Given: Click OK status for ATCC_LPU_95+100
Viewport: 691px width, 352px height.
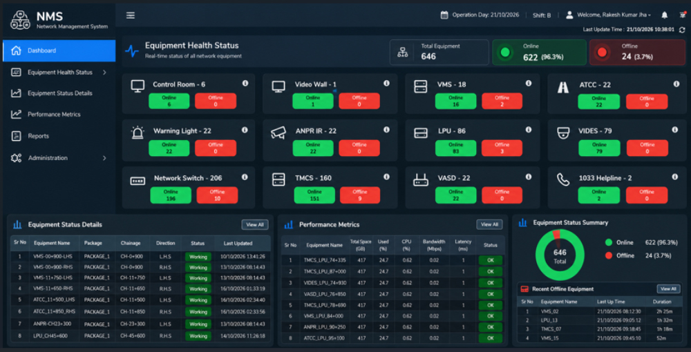Looking at the screenshot, I should tap(491, 338).
